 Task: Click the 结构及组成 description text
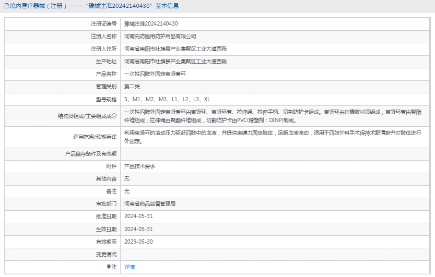272,116
